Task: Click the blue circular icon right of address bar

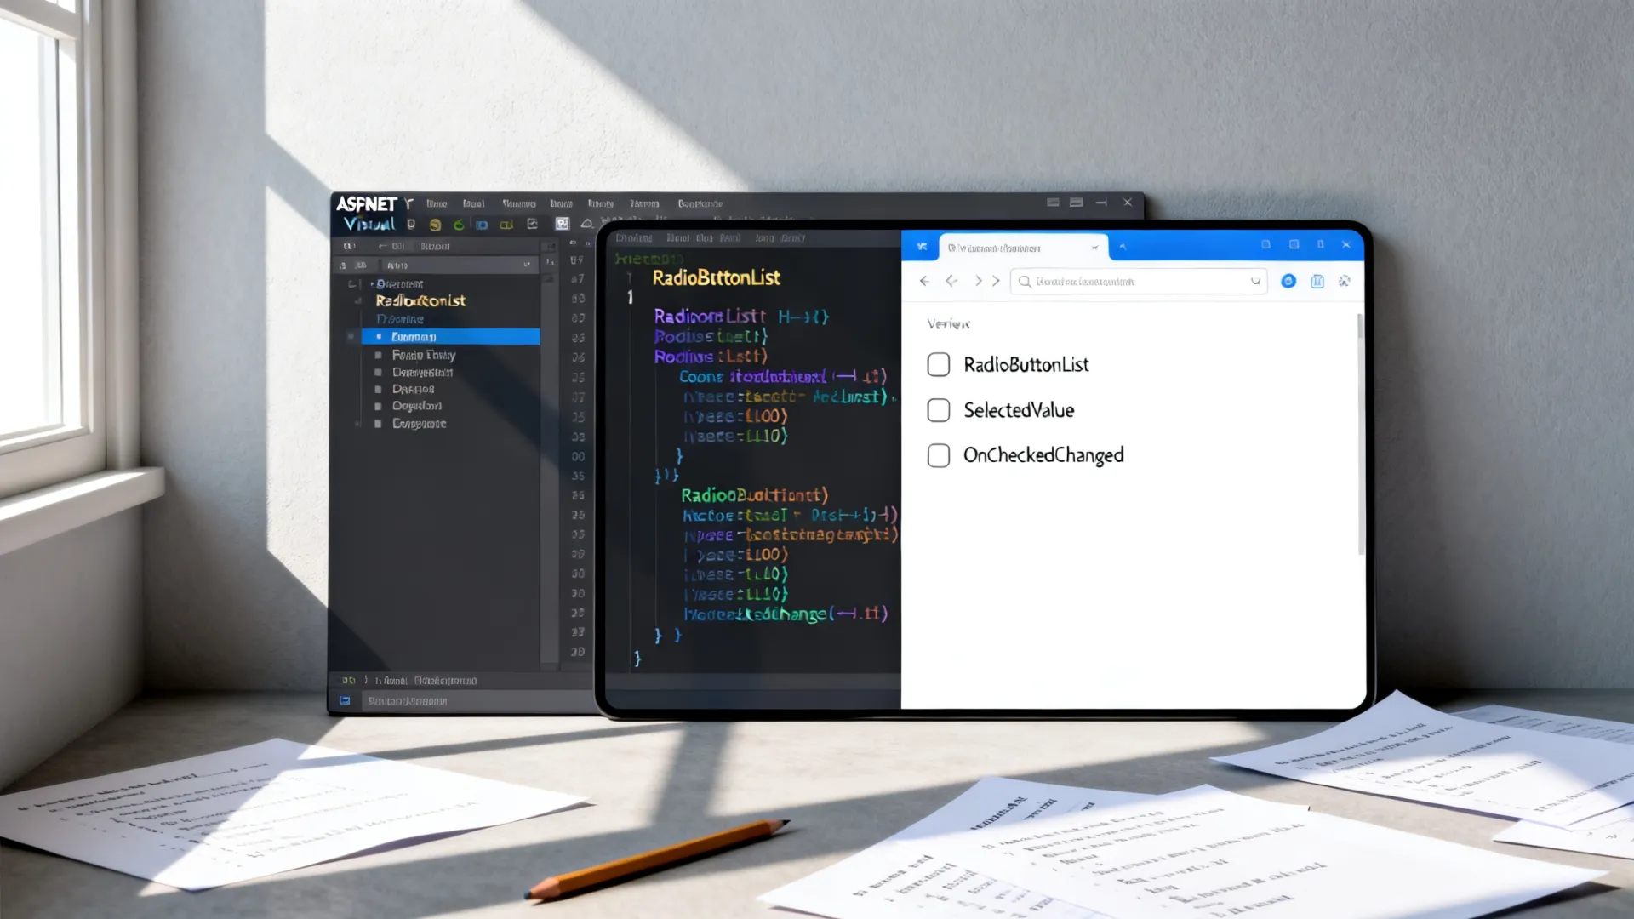Action: (1288, 281)
